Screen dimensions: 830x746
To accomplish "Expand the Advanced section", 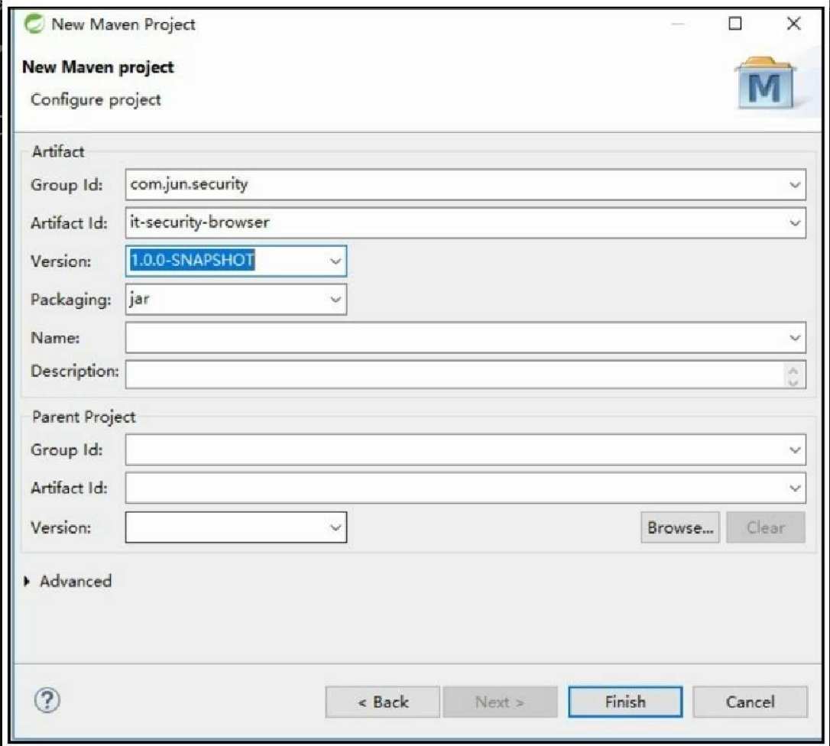I will tap(27, 582).
